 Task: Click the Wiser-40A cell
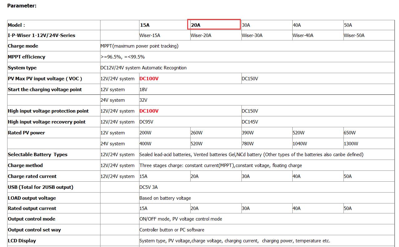(303, 35)
